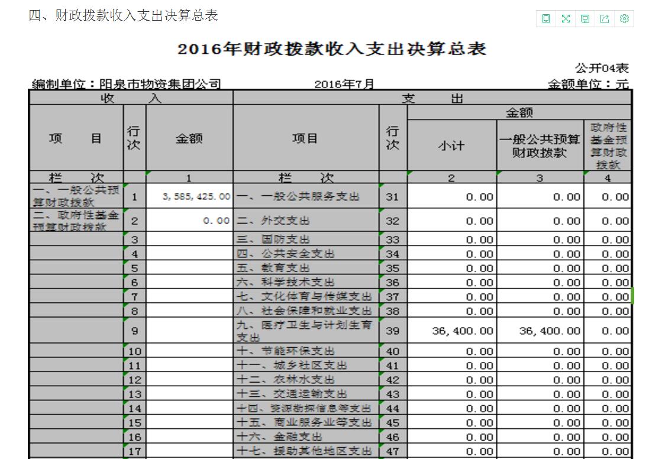Click the 一般公共预算财政拨款 expenditure column header
The height and width of the screenshot is (459, 649).
[x=540, y=146]
